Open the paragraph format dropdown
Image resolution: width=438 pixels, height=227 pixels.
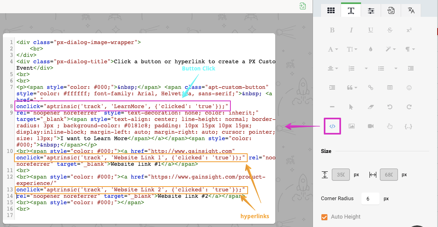pyautogui.click(x=410, y=49)
